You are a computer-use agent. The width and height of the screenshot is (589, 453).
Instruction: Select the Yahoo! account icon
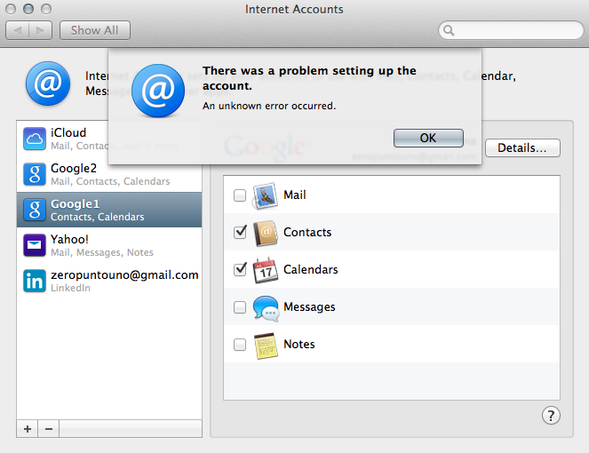click(x=35, y=245)
